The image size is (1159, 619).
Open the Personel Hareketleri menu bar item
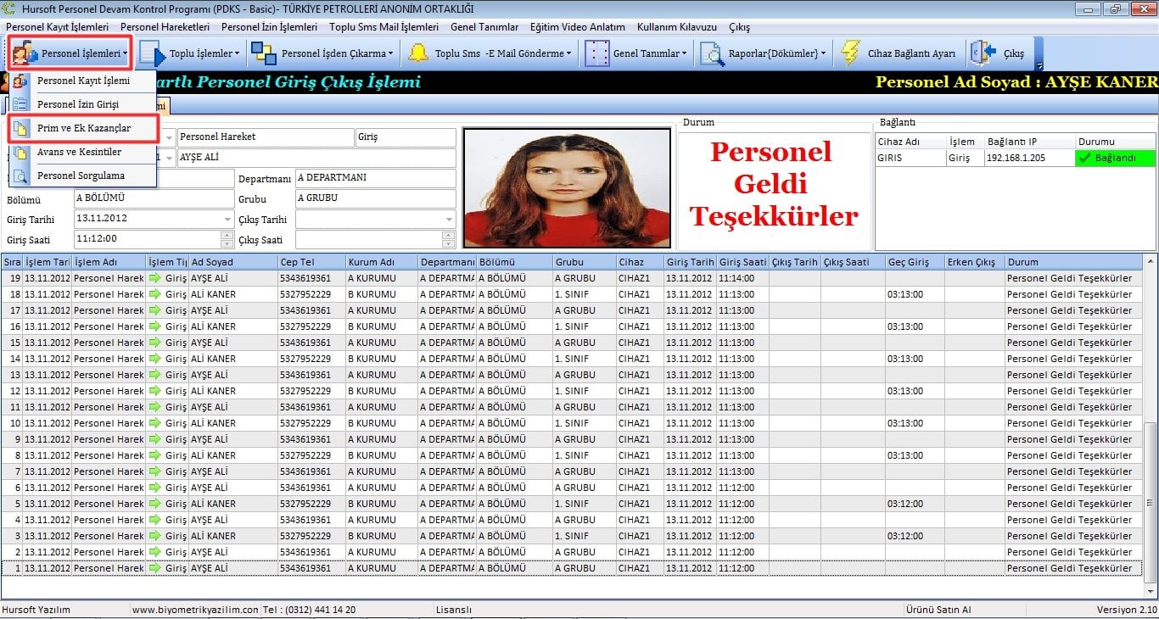point(165,27)
